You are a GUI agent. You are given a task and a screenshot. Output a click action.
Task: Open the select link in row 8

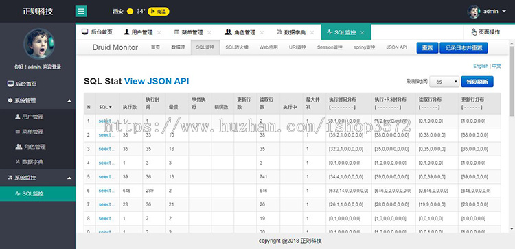point(107,219)
